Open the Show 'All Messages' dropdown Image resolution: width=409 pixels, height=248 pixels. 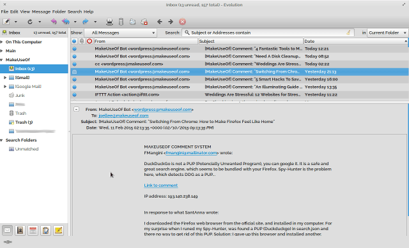(121, 33)
